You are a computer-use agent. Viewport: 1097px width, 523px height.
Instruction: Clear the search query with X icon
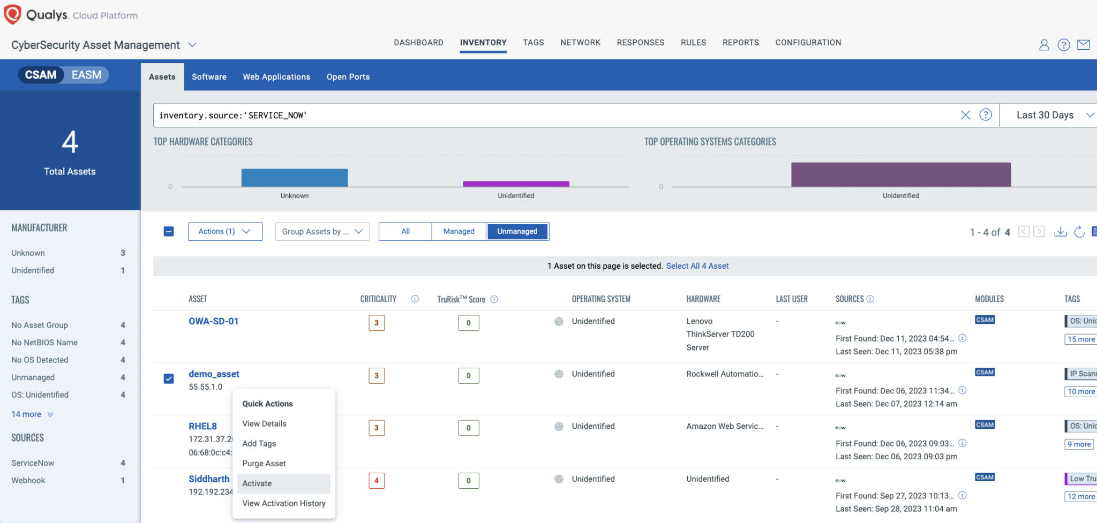965,115
